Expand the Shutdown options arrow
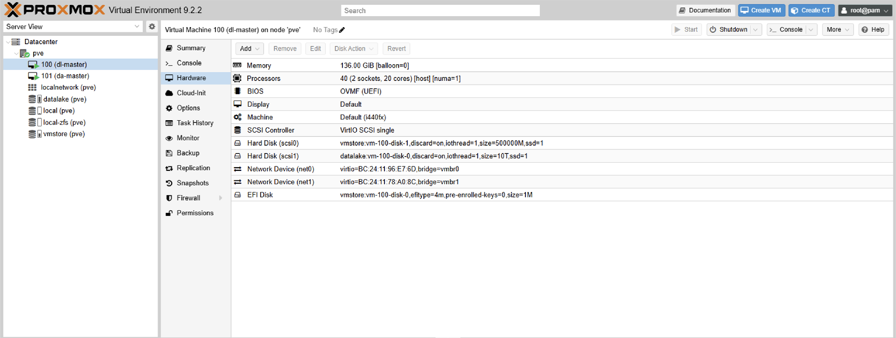 coord(755,30)
